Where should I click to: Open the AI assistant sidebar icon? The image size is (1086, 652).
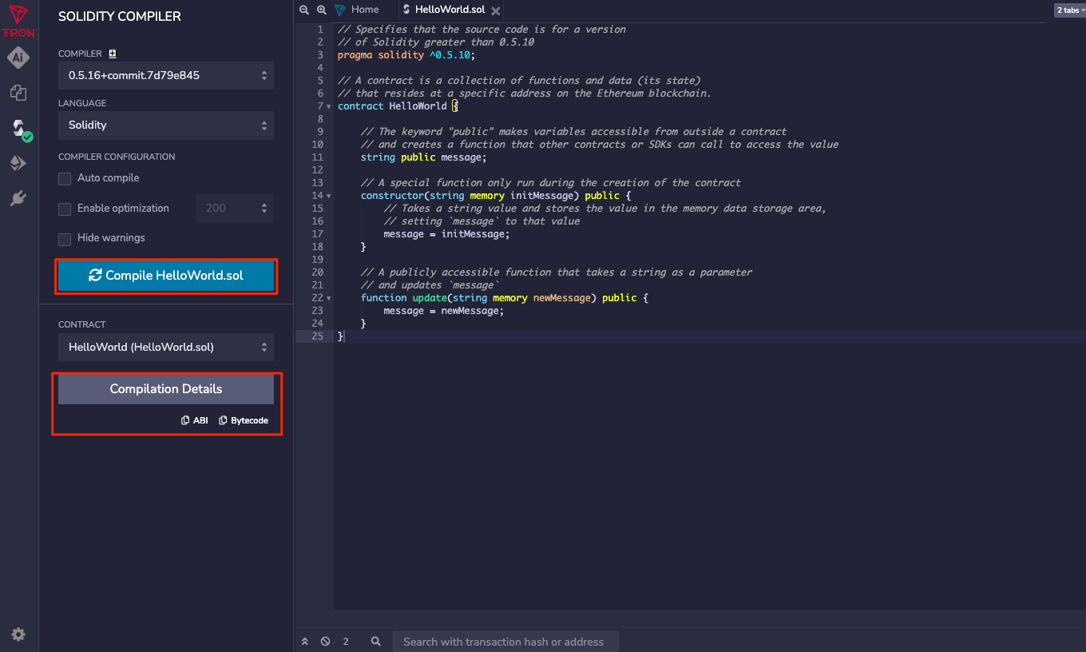pos(18,58)
